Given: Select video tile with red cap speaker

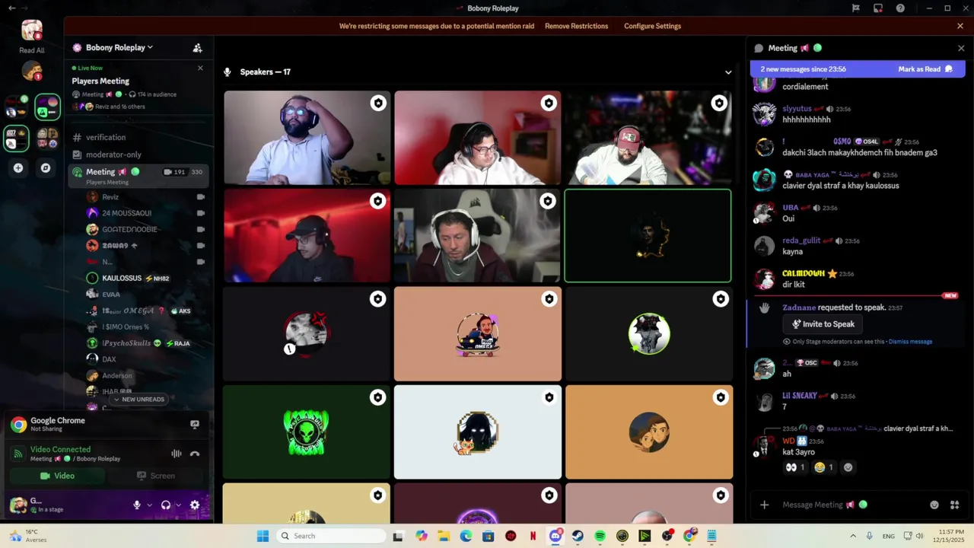Looking at the screenshot, I should click(x=649, y=138).
